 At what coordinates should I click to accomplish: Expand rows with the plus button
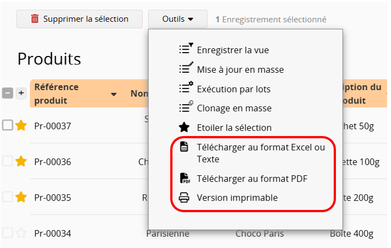point(21,93)
